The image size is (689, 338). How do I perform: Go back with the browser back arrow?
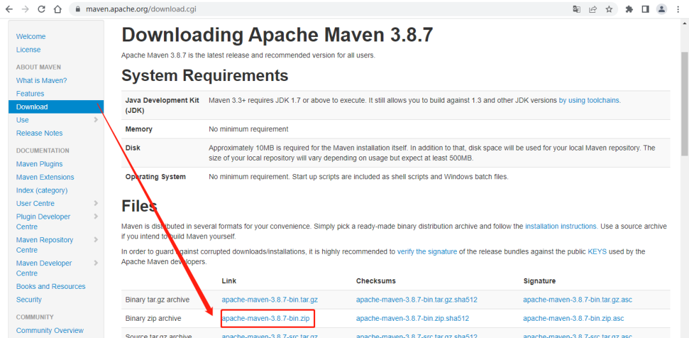click(9, 9)
